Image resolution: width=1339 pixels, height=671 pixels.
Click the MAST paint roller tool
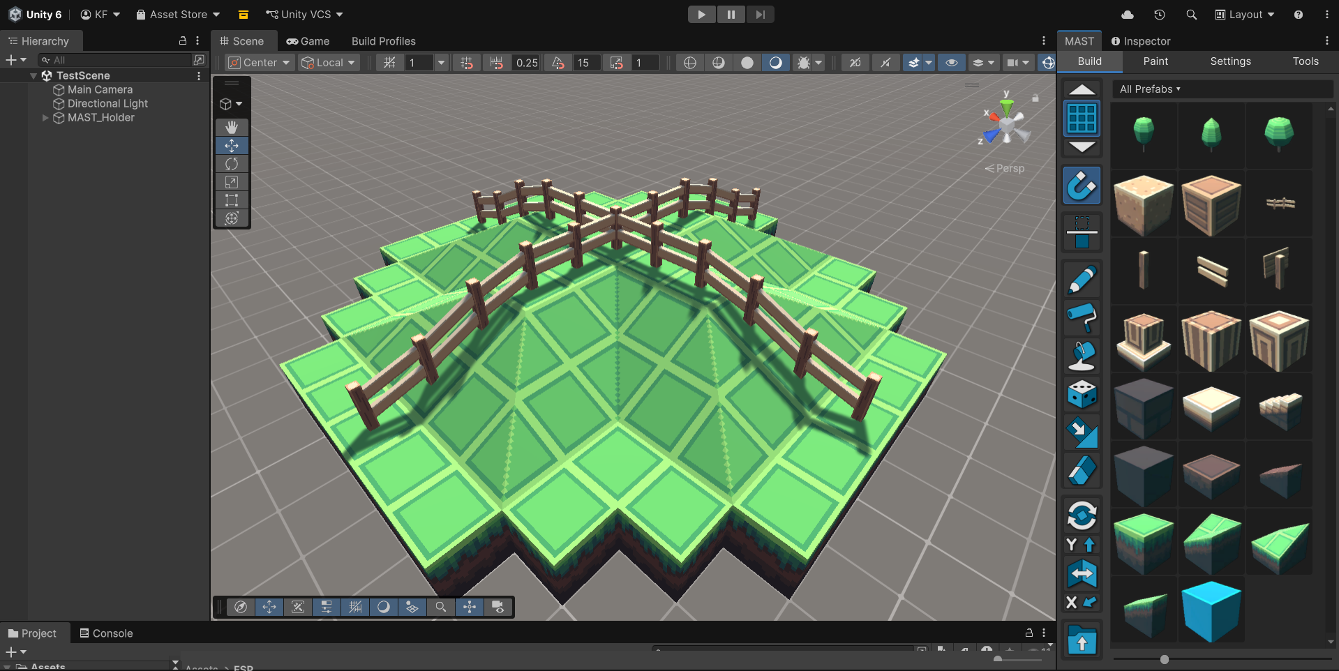pyautogui.click(x=1082, y=318)
